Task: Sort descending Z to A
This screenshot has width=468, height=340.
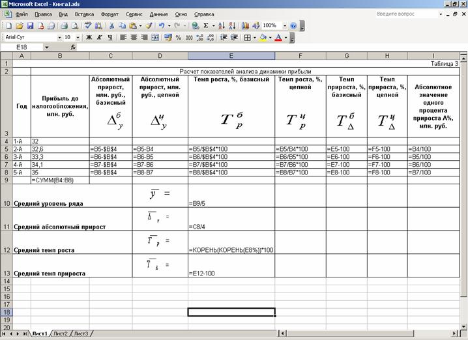Action: 232,25
